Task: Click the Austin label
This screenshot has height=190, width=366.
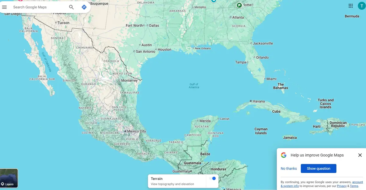Action: click(x=147, y=45)
